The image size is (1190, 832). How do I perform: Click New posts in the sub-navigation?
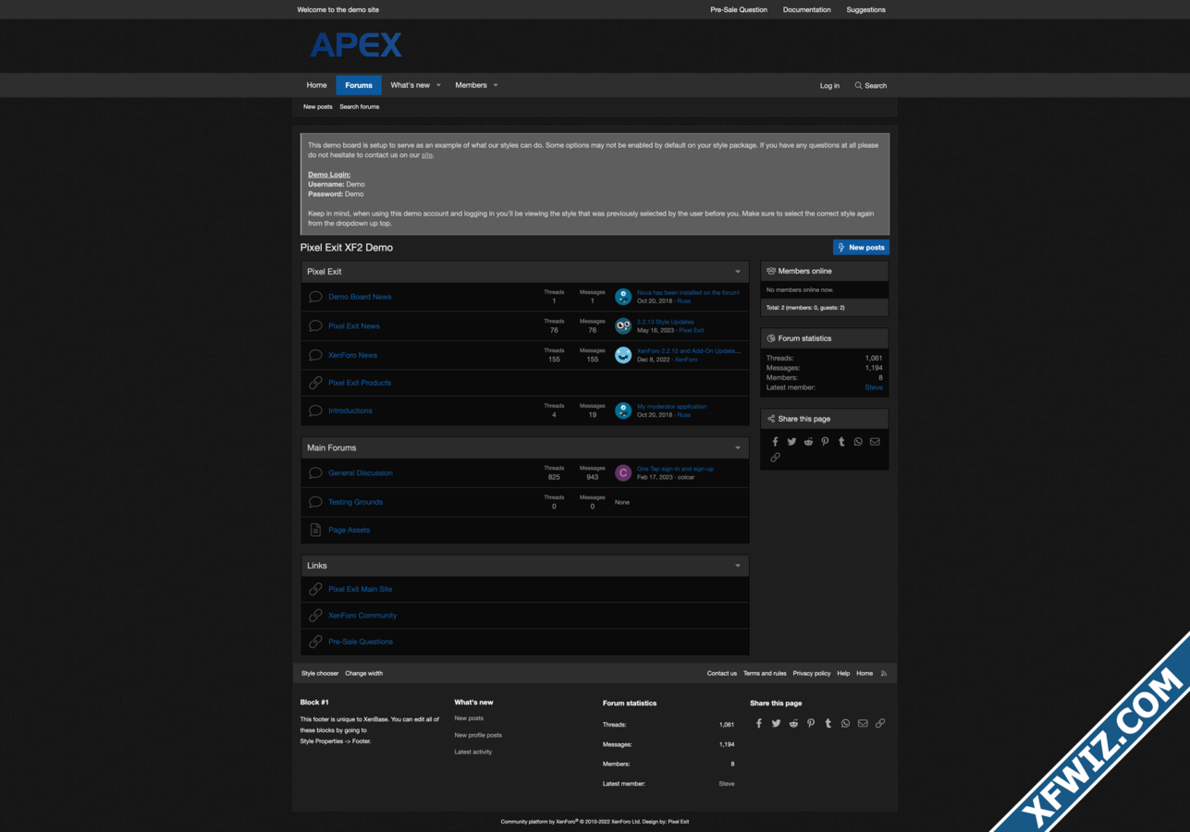pos(318,107)
